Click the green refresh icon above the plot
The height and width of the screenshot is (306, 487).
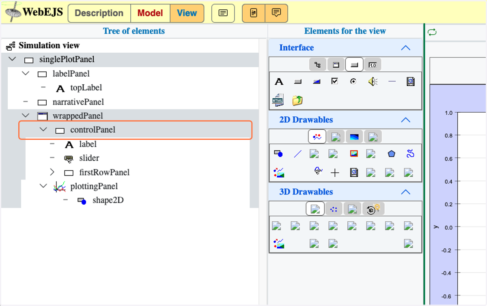[x=432, y=32]
